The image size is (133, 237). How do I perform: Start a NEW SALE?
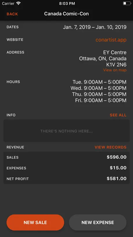[x=35, y=222]
